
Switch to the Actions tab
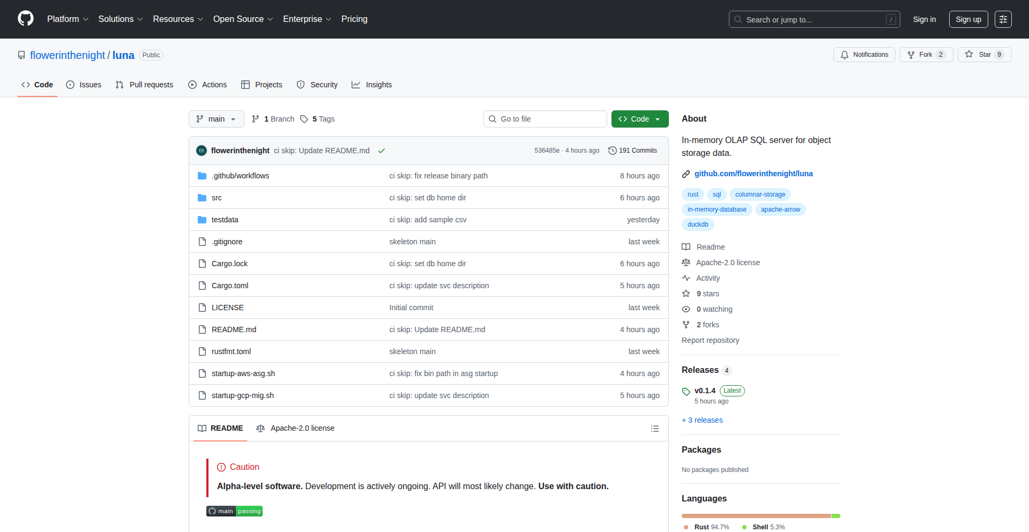point(207,85)
